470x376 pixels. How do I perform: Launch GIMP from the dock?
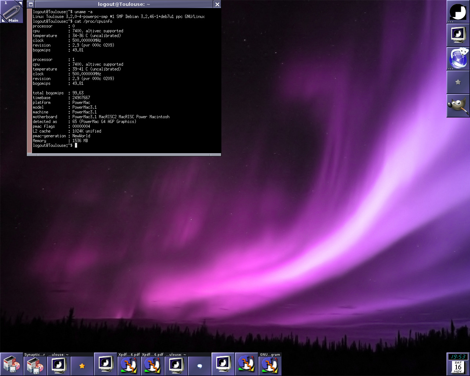(x=458, y=106)
